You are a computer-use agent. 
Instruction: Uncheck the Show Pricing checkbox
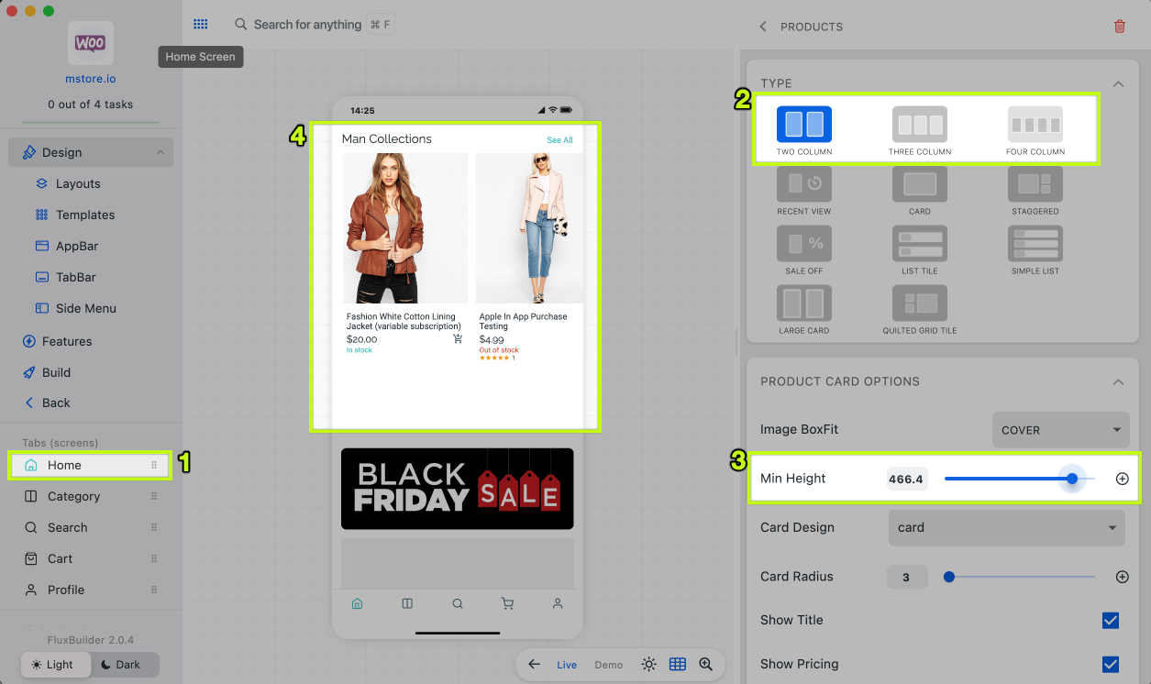(1110, 665)
